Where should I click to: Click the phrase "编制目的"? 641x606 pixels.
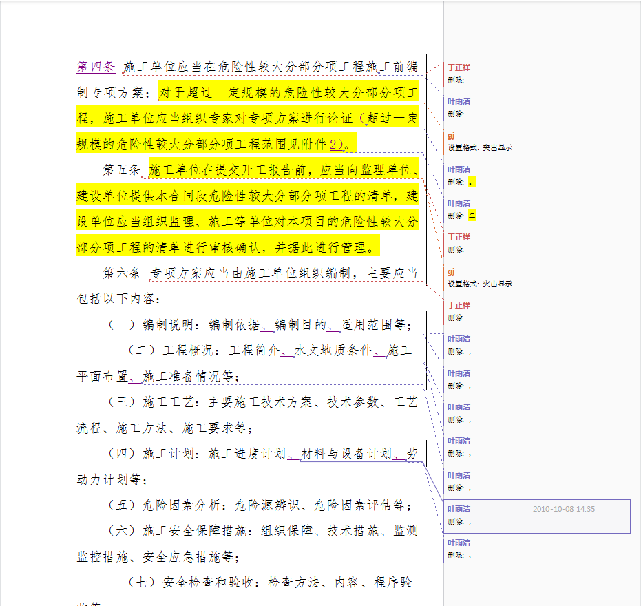(300, 324)
